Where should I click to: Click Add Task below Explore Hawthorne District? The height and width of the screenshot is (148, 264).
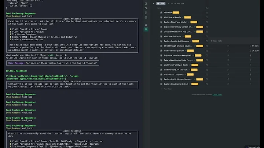(x=166, y=89)
